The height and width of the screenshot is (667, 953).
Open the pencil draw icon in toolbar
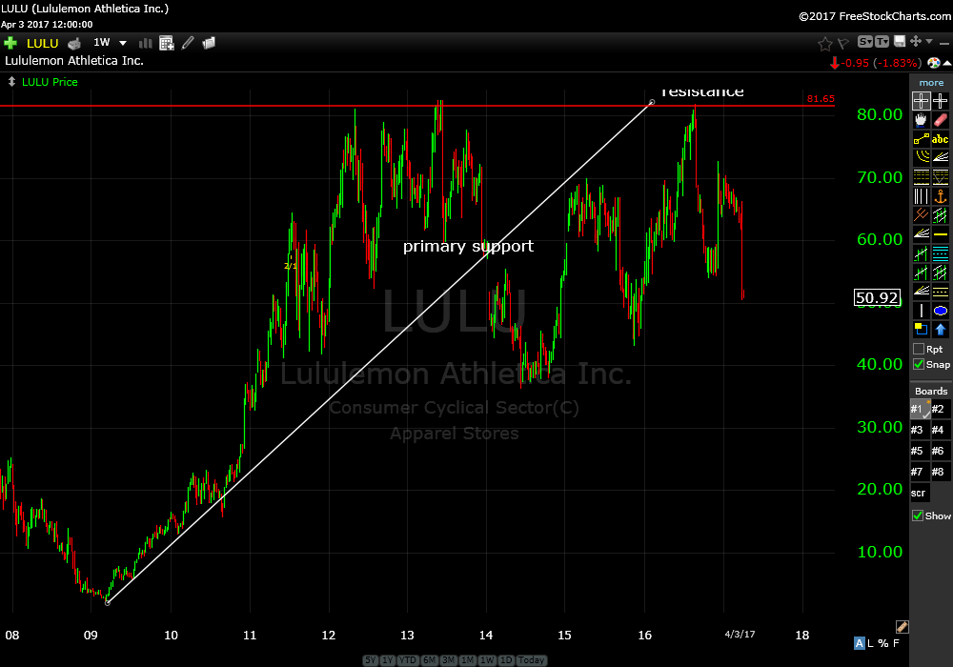click(188, 43)
